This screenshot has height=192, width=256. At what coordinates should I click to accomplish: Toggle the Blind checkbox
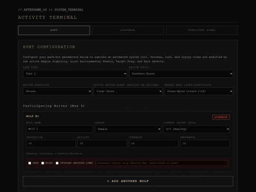pyautogui.click(x=43, y=163)
